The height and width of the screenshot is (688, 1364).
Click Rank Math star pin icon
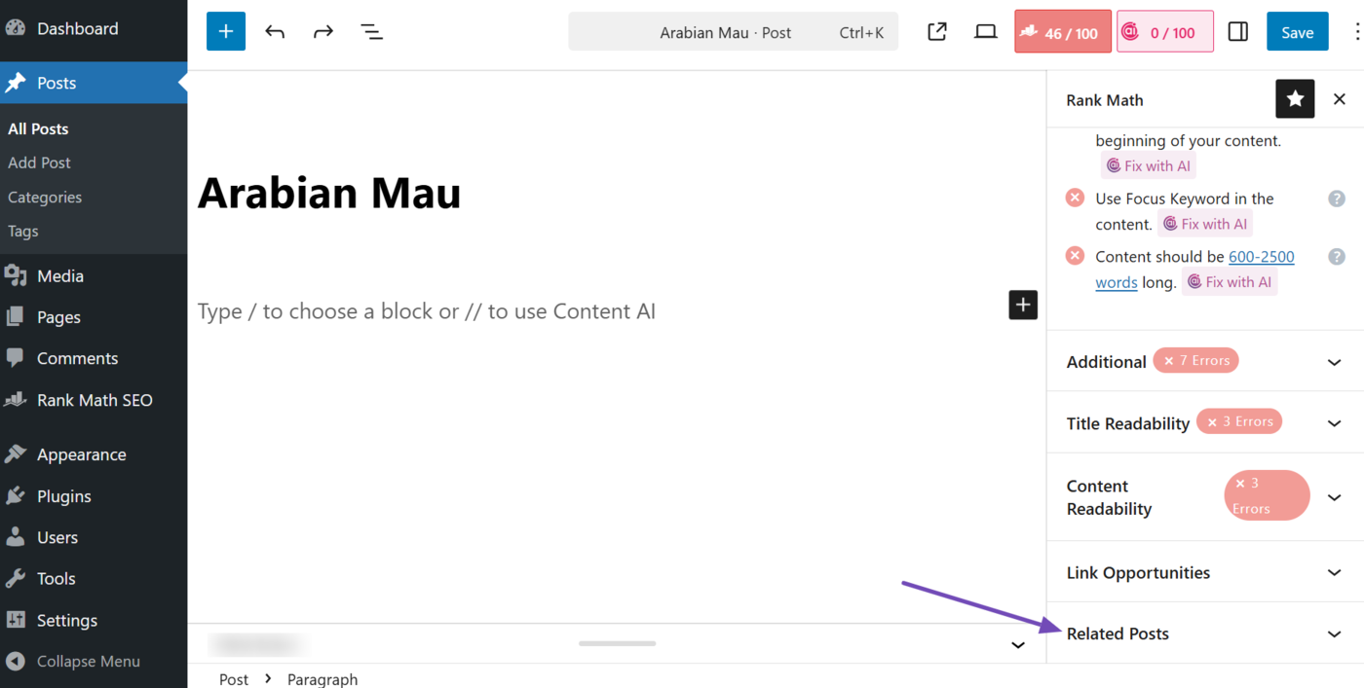click(1295, 99)
